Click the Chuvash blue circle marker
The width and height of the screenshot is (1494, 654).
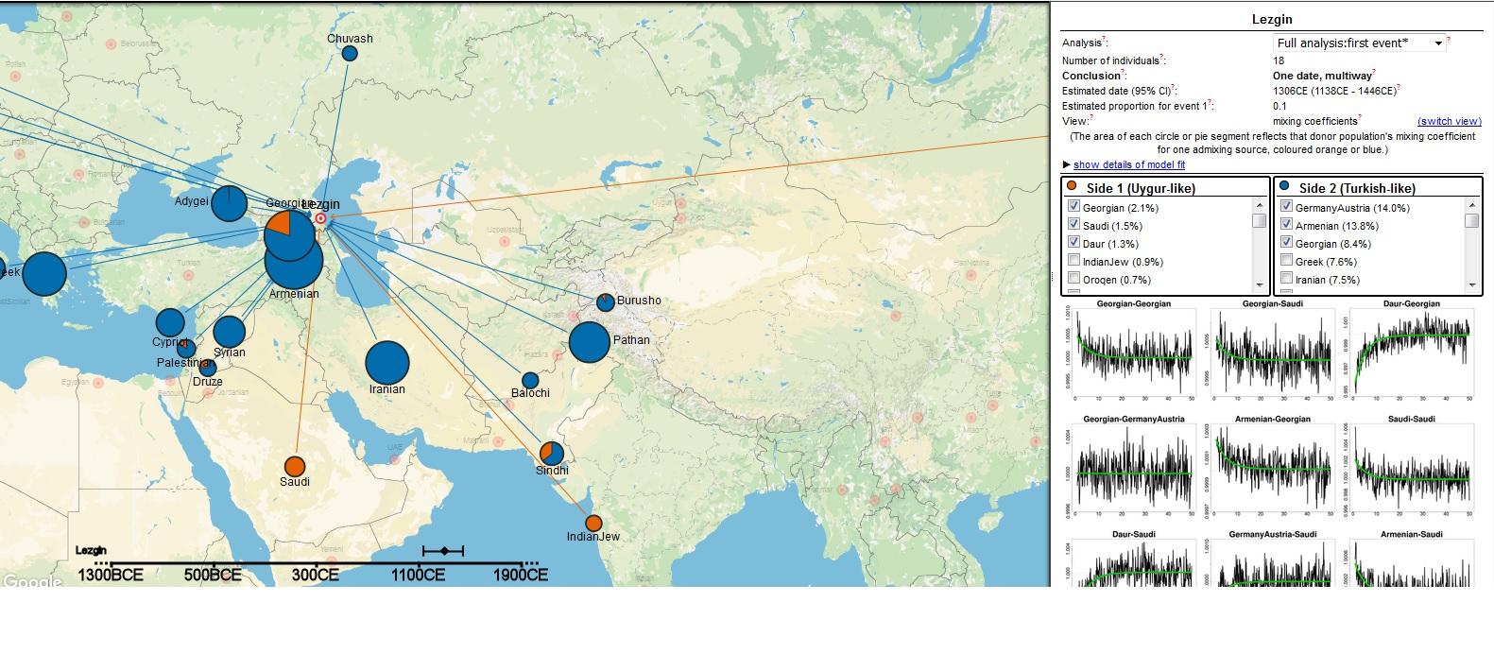coord(350,54)
